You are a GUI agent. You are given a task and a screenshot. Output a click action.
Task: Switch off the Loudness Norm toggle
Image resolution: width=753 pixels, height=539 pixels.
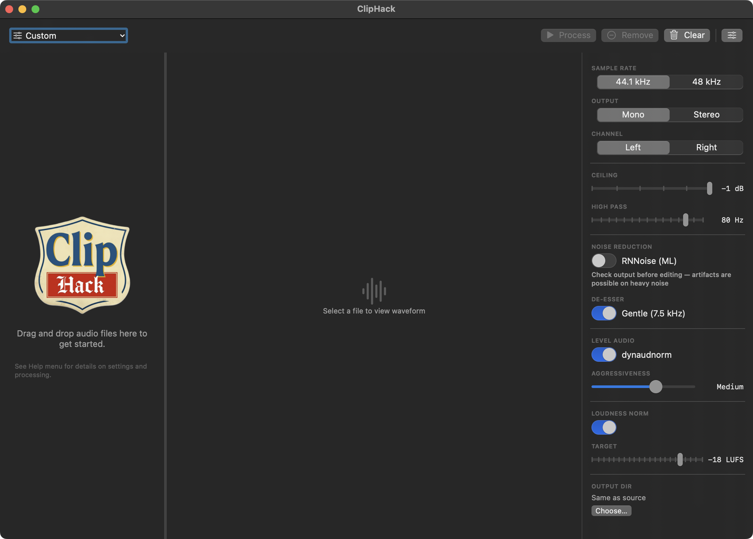pyautogui.click(x=603, y=427)
